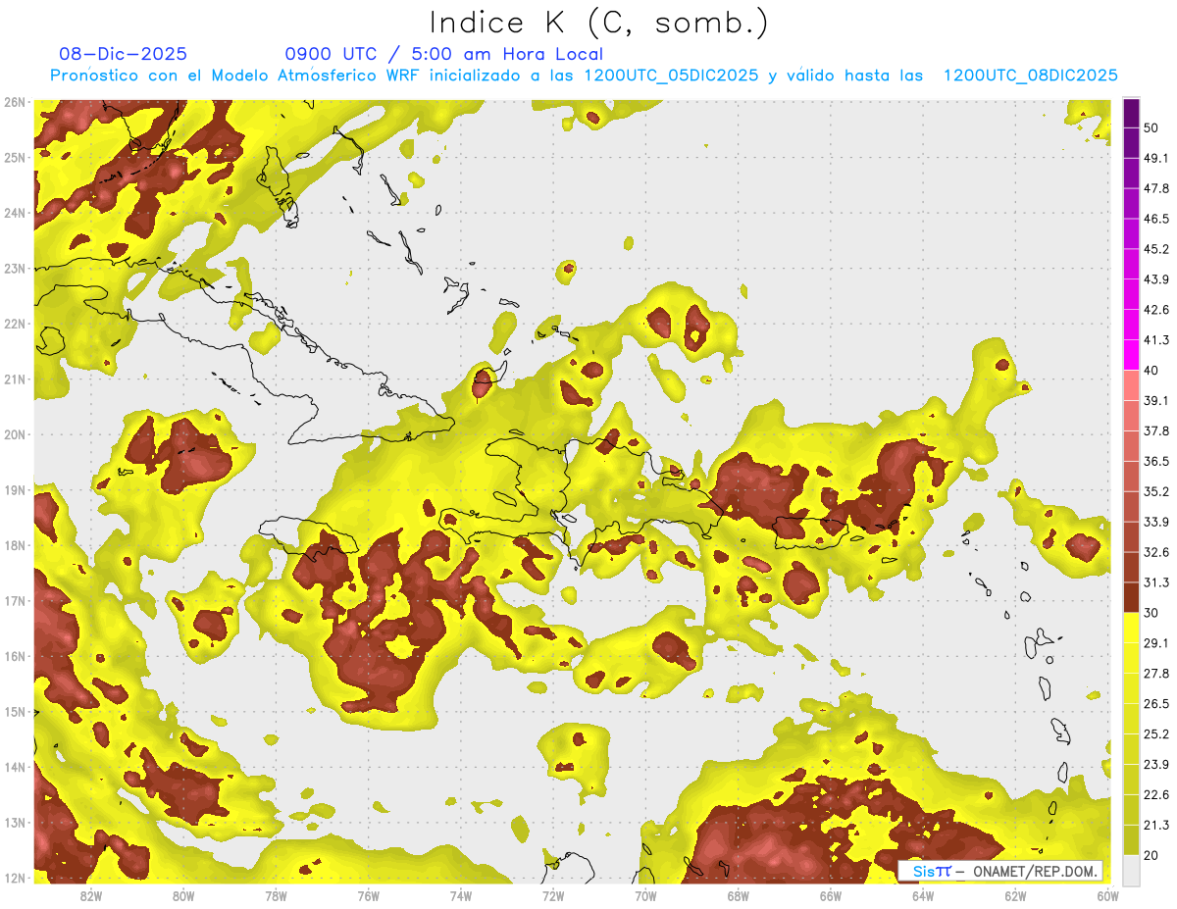Click the latitude axis label "19N"

click(x=15, y=490)
